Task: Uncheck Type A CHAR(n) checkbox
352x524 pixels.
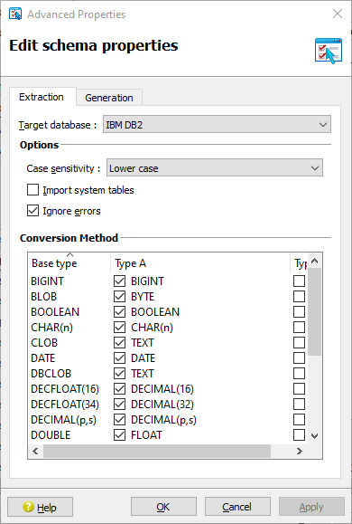Action: pos(119,328)
